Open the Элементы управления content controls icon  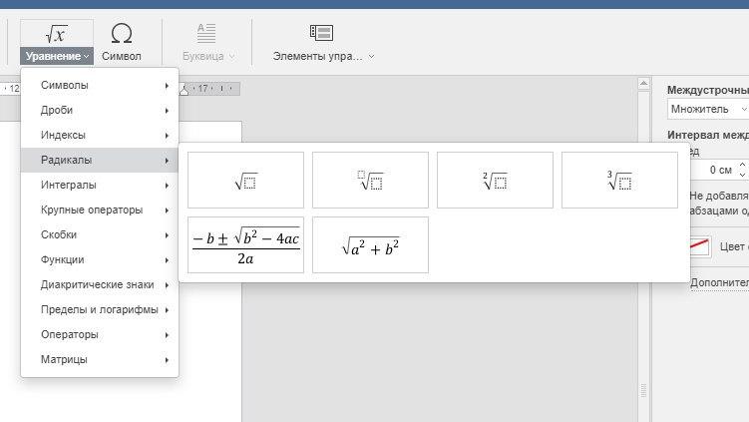[321, 33]
